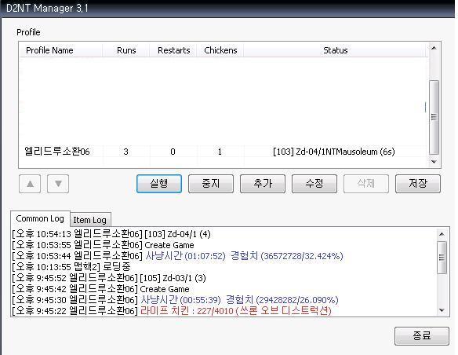Click profile list scrollbar up arrow
458x355 pixels.
[434, 48]
